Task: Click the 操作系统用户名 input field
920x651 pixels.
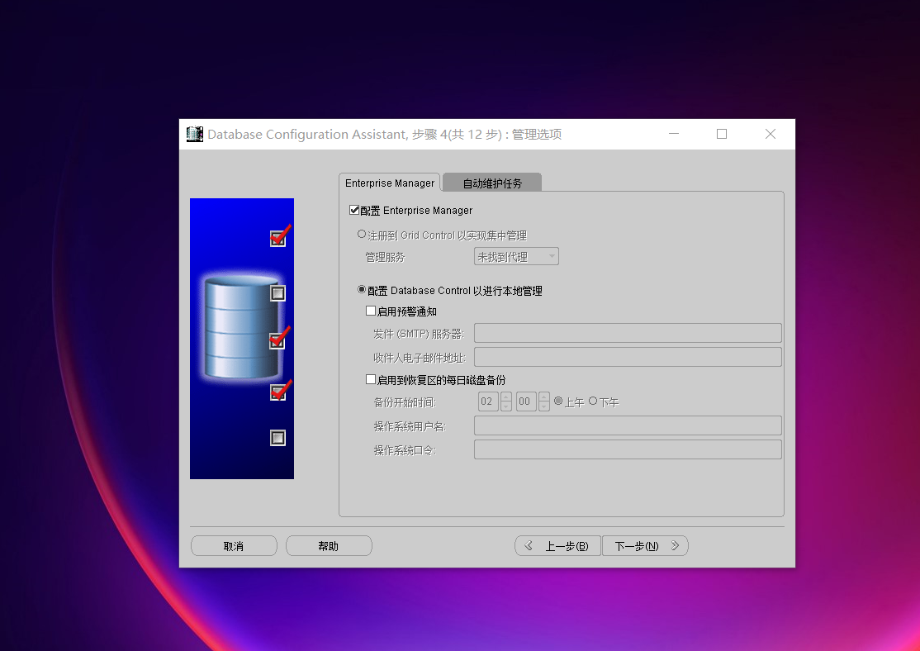Action: [x=628, y=425]
